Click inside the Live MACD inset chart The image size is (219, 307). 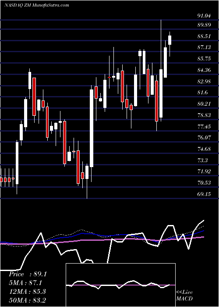pyautogui.click(x=120, y=285)
